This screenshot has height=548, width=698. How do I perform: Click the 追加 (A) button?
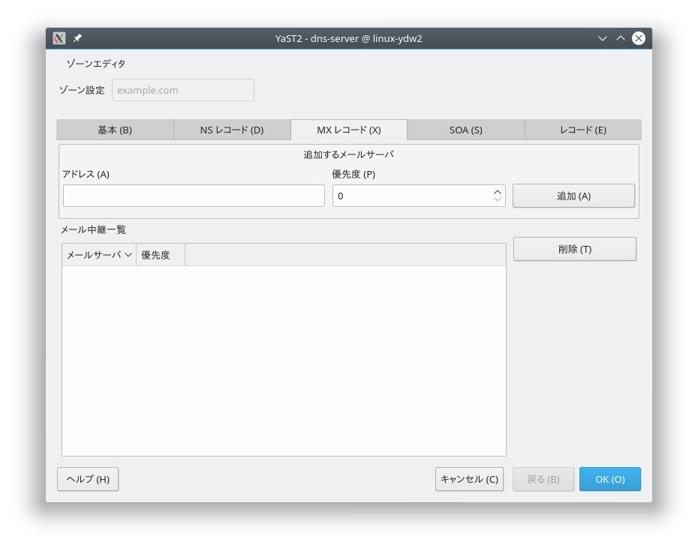[574, 196]
